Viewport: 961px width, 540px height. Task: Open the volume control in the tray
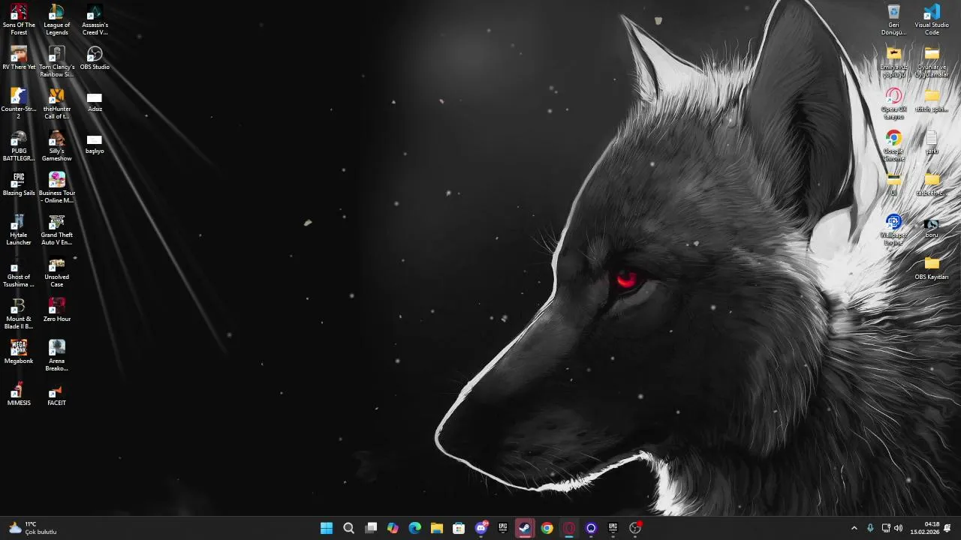click(x=899, y=528)
